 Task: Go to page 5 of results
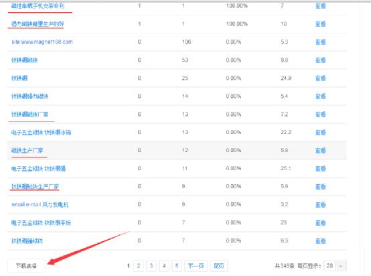coord(177,266)
